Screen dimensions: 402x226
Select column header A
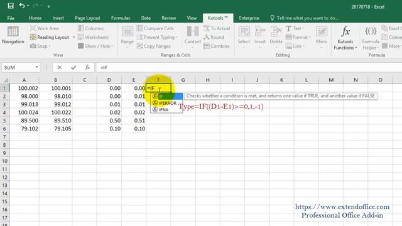click(24, 80)
